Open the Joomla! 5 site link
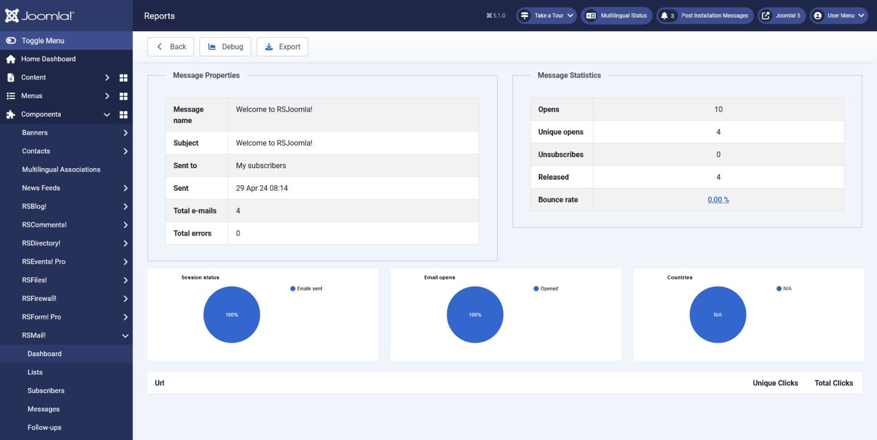This screenshot has width=877, height=440. click(x=782, y=15)
